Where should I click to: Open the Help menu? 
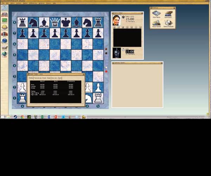point(55,3)
